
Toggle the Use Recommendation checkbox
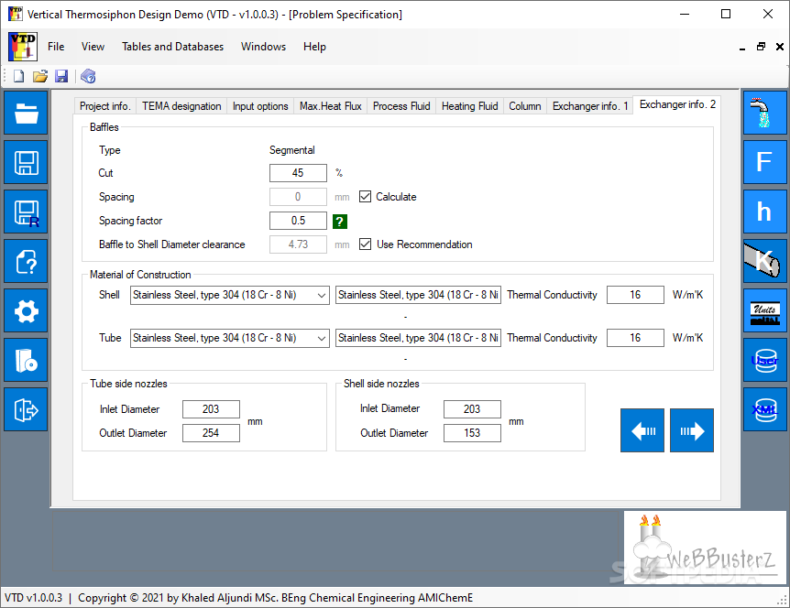366,244
